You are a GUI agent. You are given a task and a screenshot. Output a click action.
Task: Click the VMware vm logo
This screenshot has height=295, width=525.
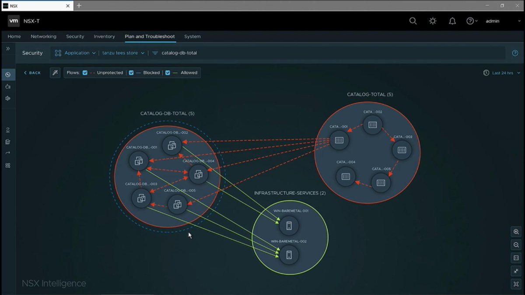pos(14,21)
